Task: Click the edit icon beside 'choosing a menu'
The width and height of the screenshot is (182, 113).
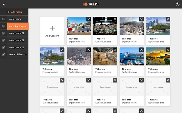Action: (3, 26)
